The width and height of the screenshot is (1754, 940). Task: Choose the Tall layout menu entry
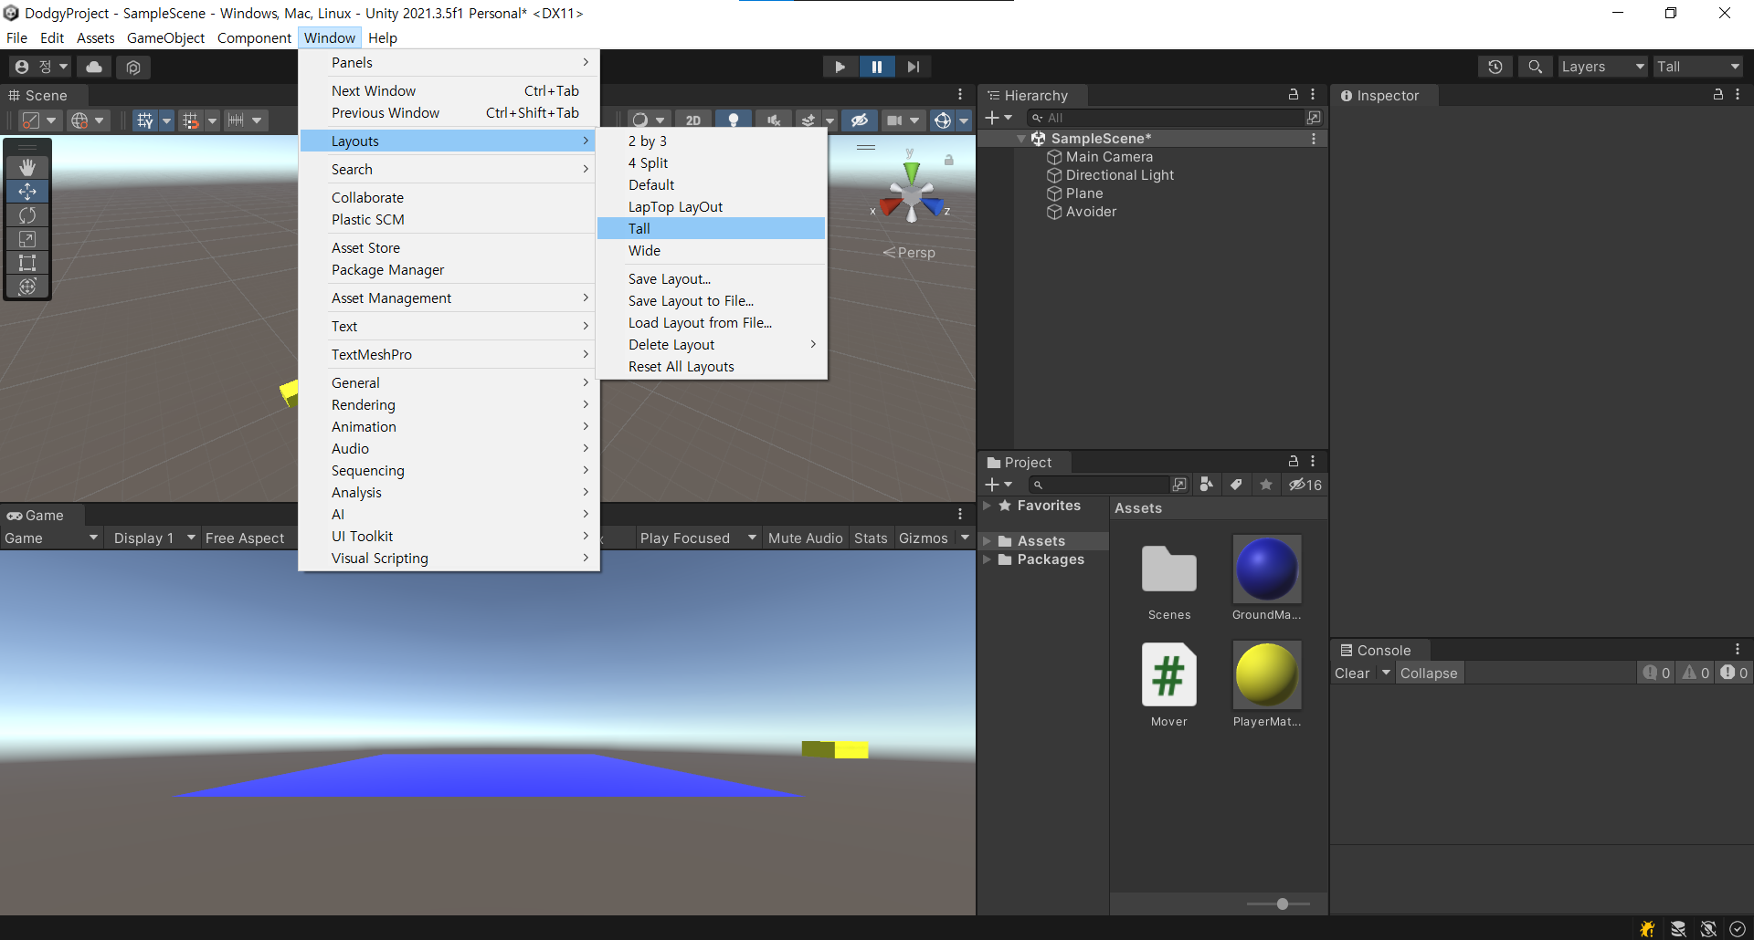point(711,228)
